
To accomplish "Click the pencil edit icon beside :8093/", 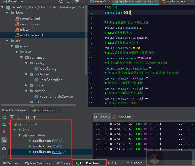I will 64,152.
